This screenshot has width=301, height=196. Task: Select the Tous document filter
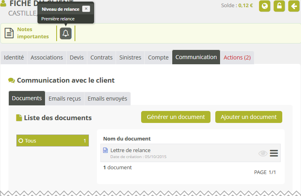[52, 141]
